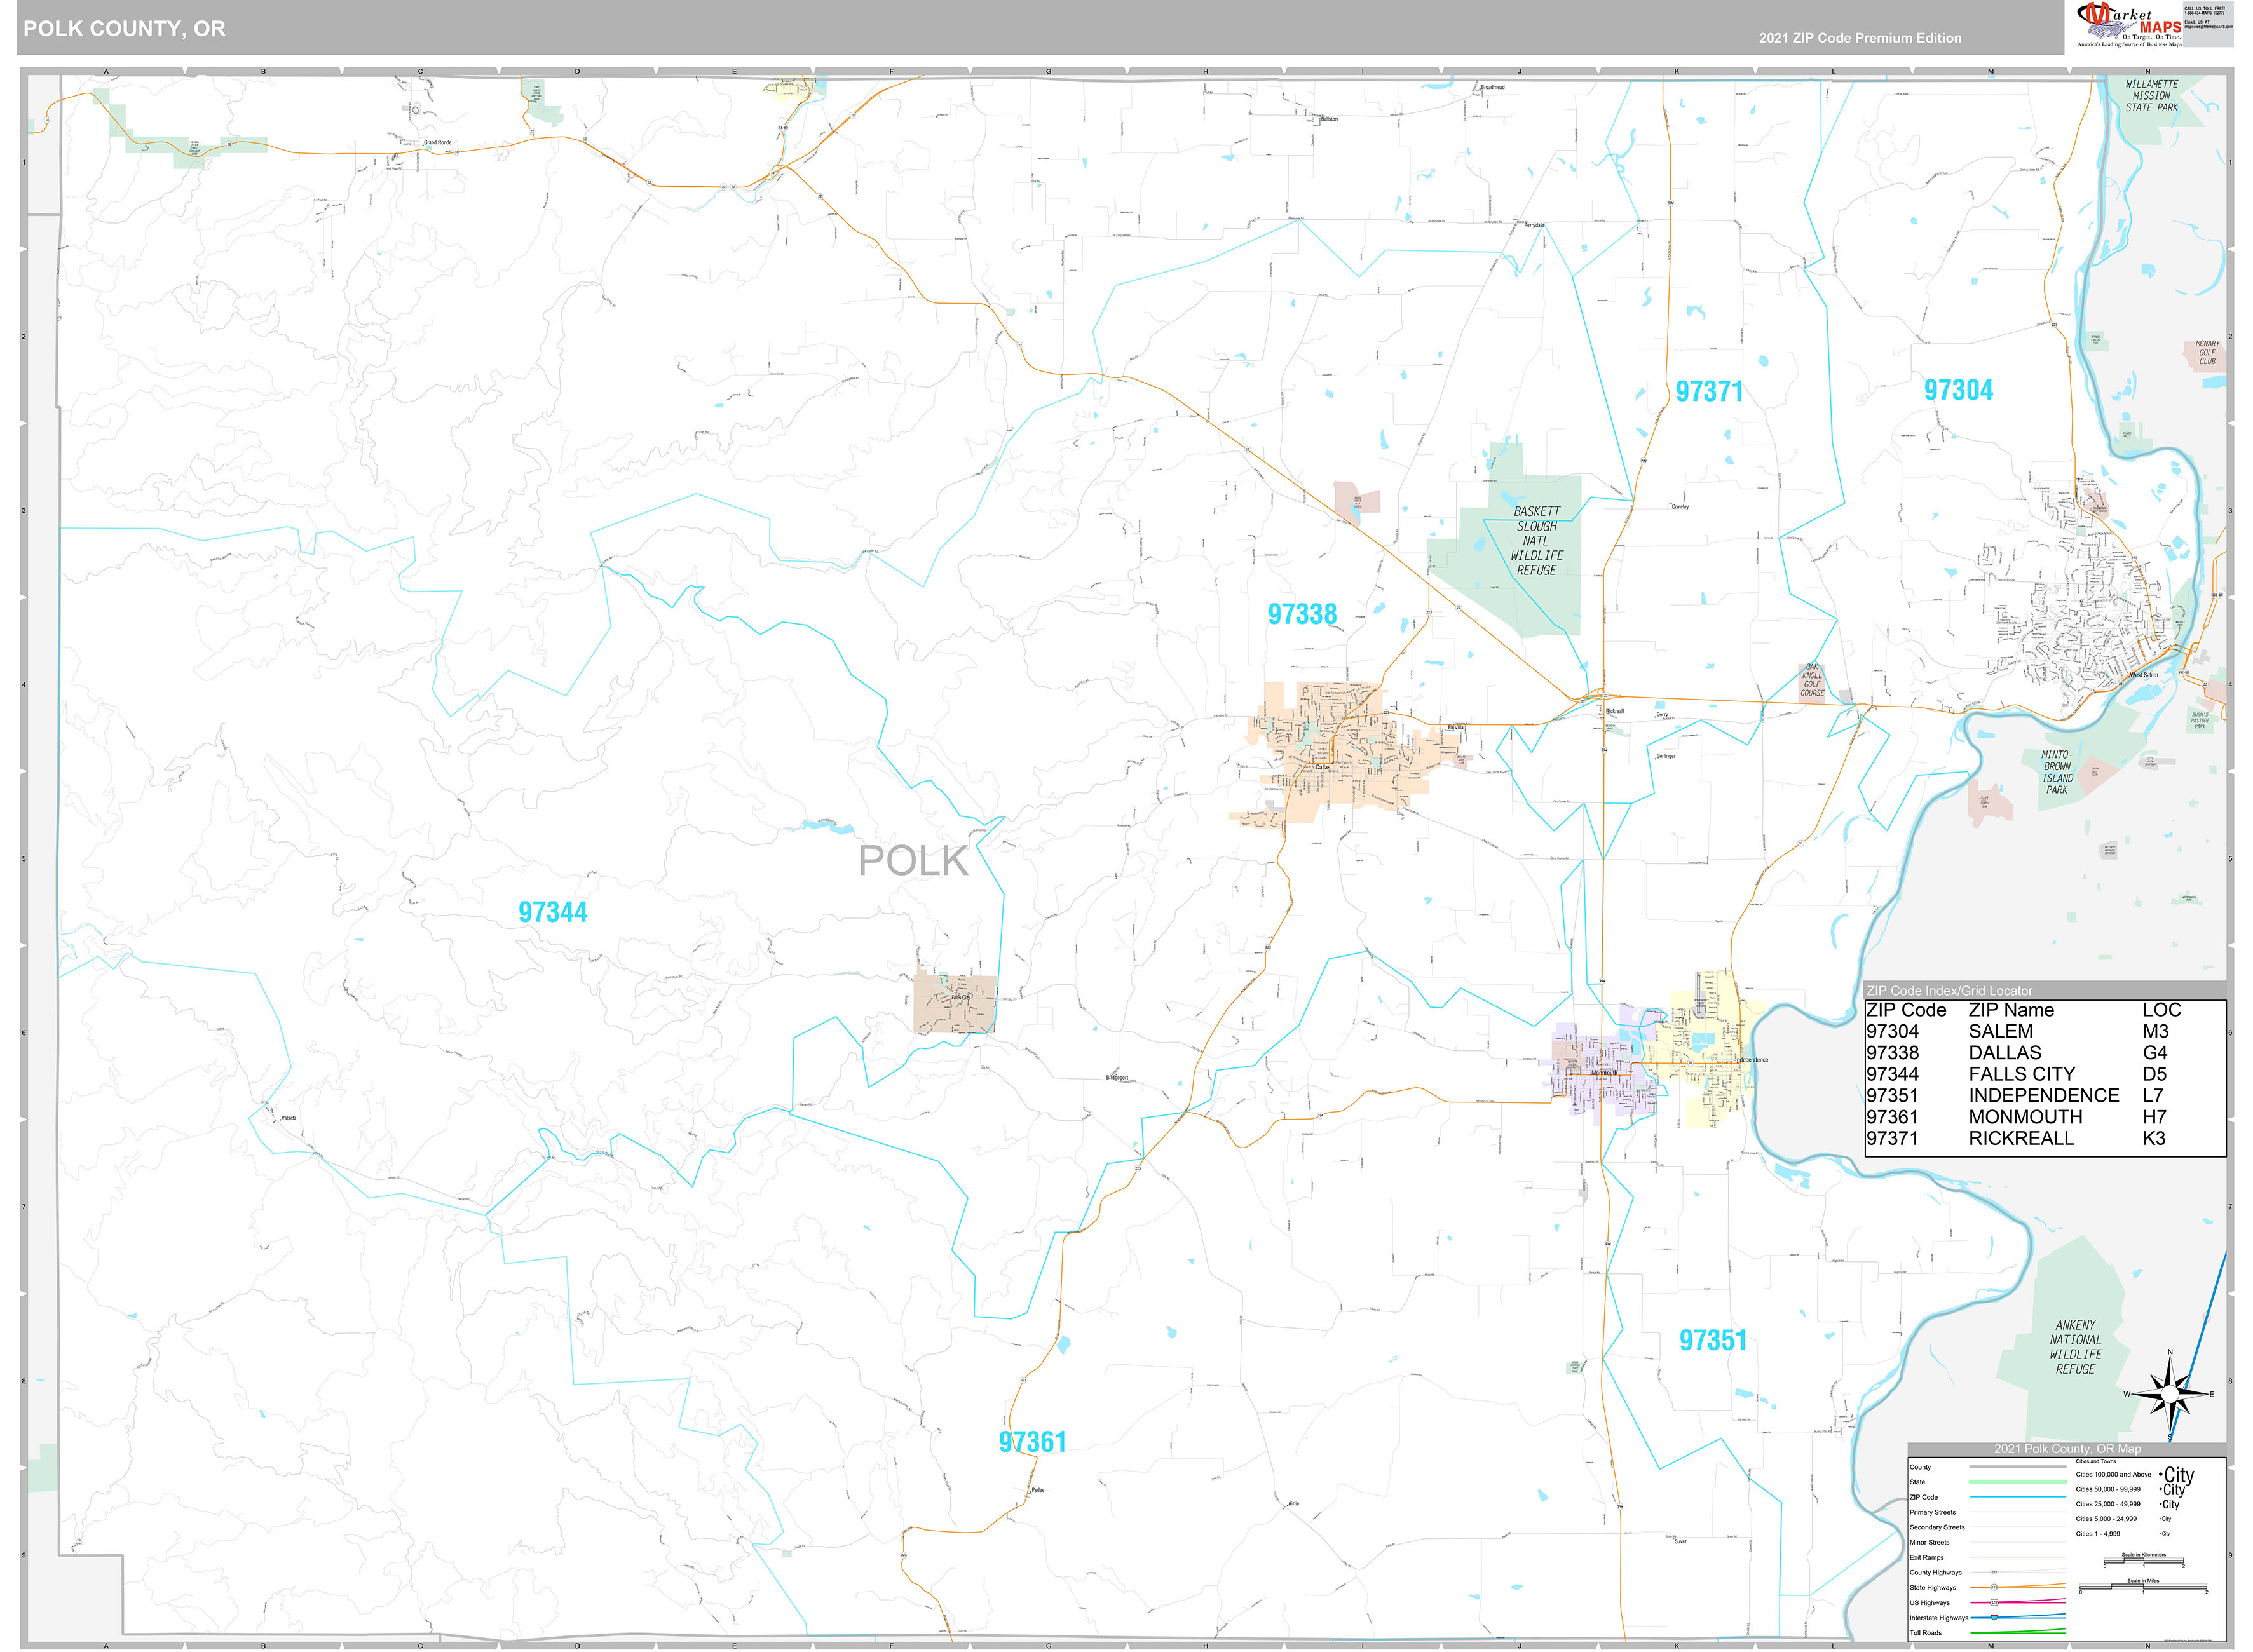Toggle the ZIP Code line in the legend
The image size is (2253, 1652).
tap(2017, 1497)
